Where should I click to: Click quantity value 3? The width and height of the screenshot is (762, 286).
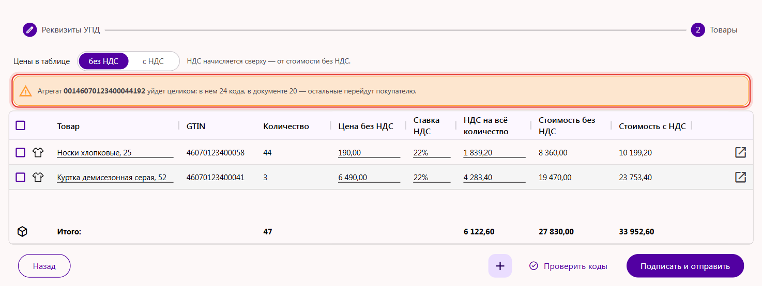(x=265, y=177)
